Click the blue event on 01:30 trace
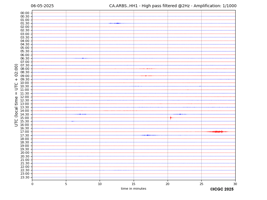 115,23
